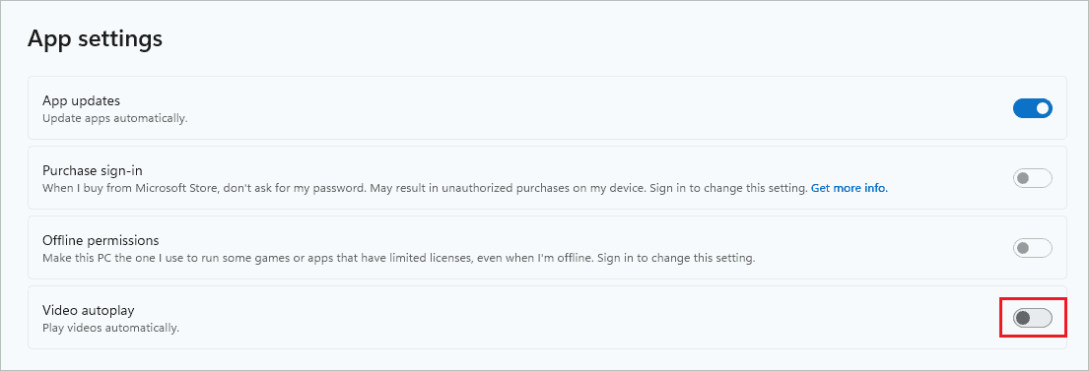Viewport: 1089px width, 371px height.
Task: Open the Get more info link
Action: (850, 188)
